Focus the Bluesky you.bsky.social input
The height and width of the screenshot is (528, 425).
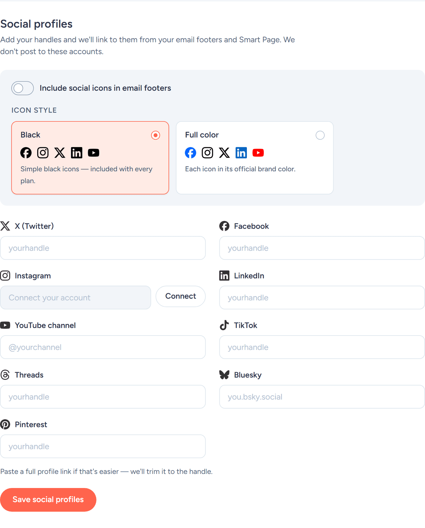click(x=322, y=397)
